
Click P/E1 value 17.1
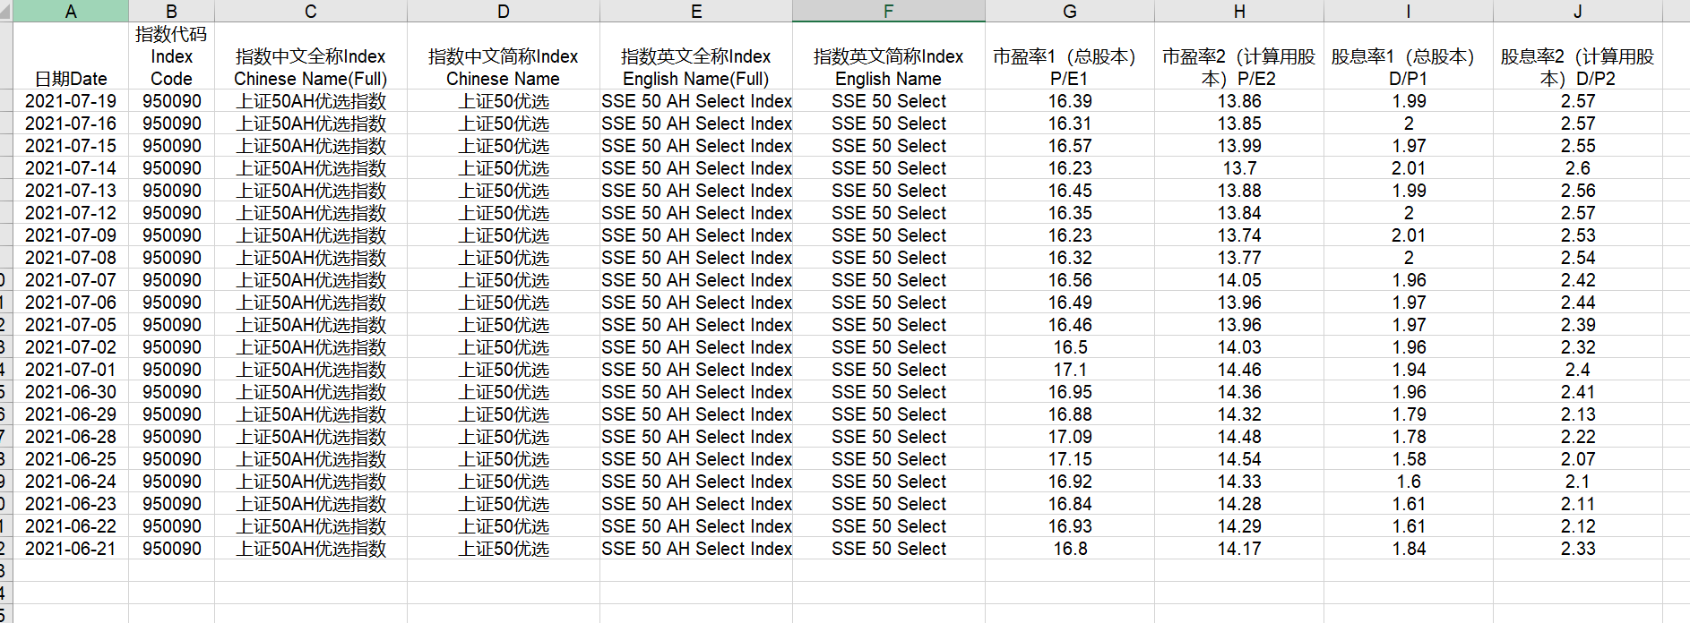click(1070, 370)
